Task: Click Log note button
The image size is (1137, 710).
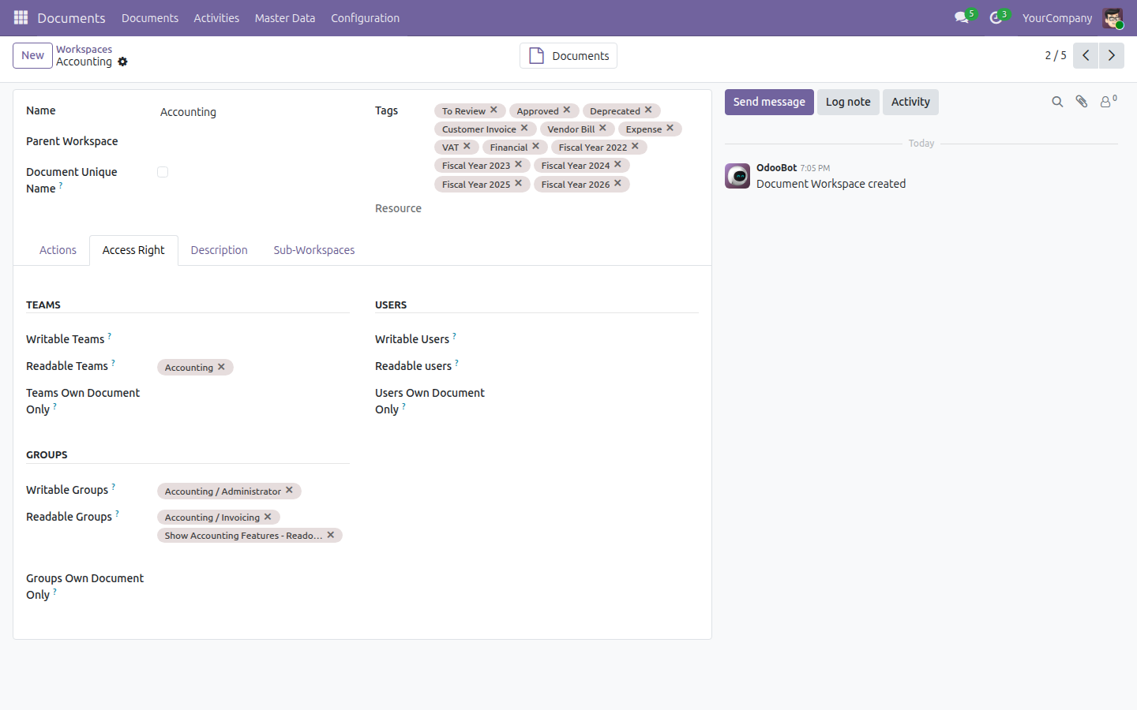Action: coord(848,102)
